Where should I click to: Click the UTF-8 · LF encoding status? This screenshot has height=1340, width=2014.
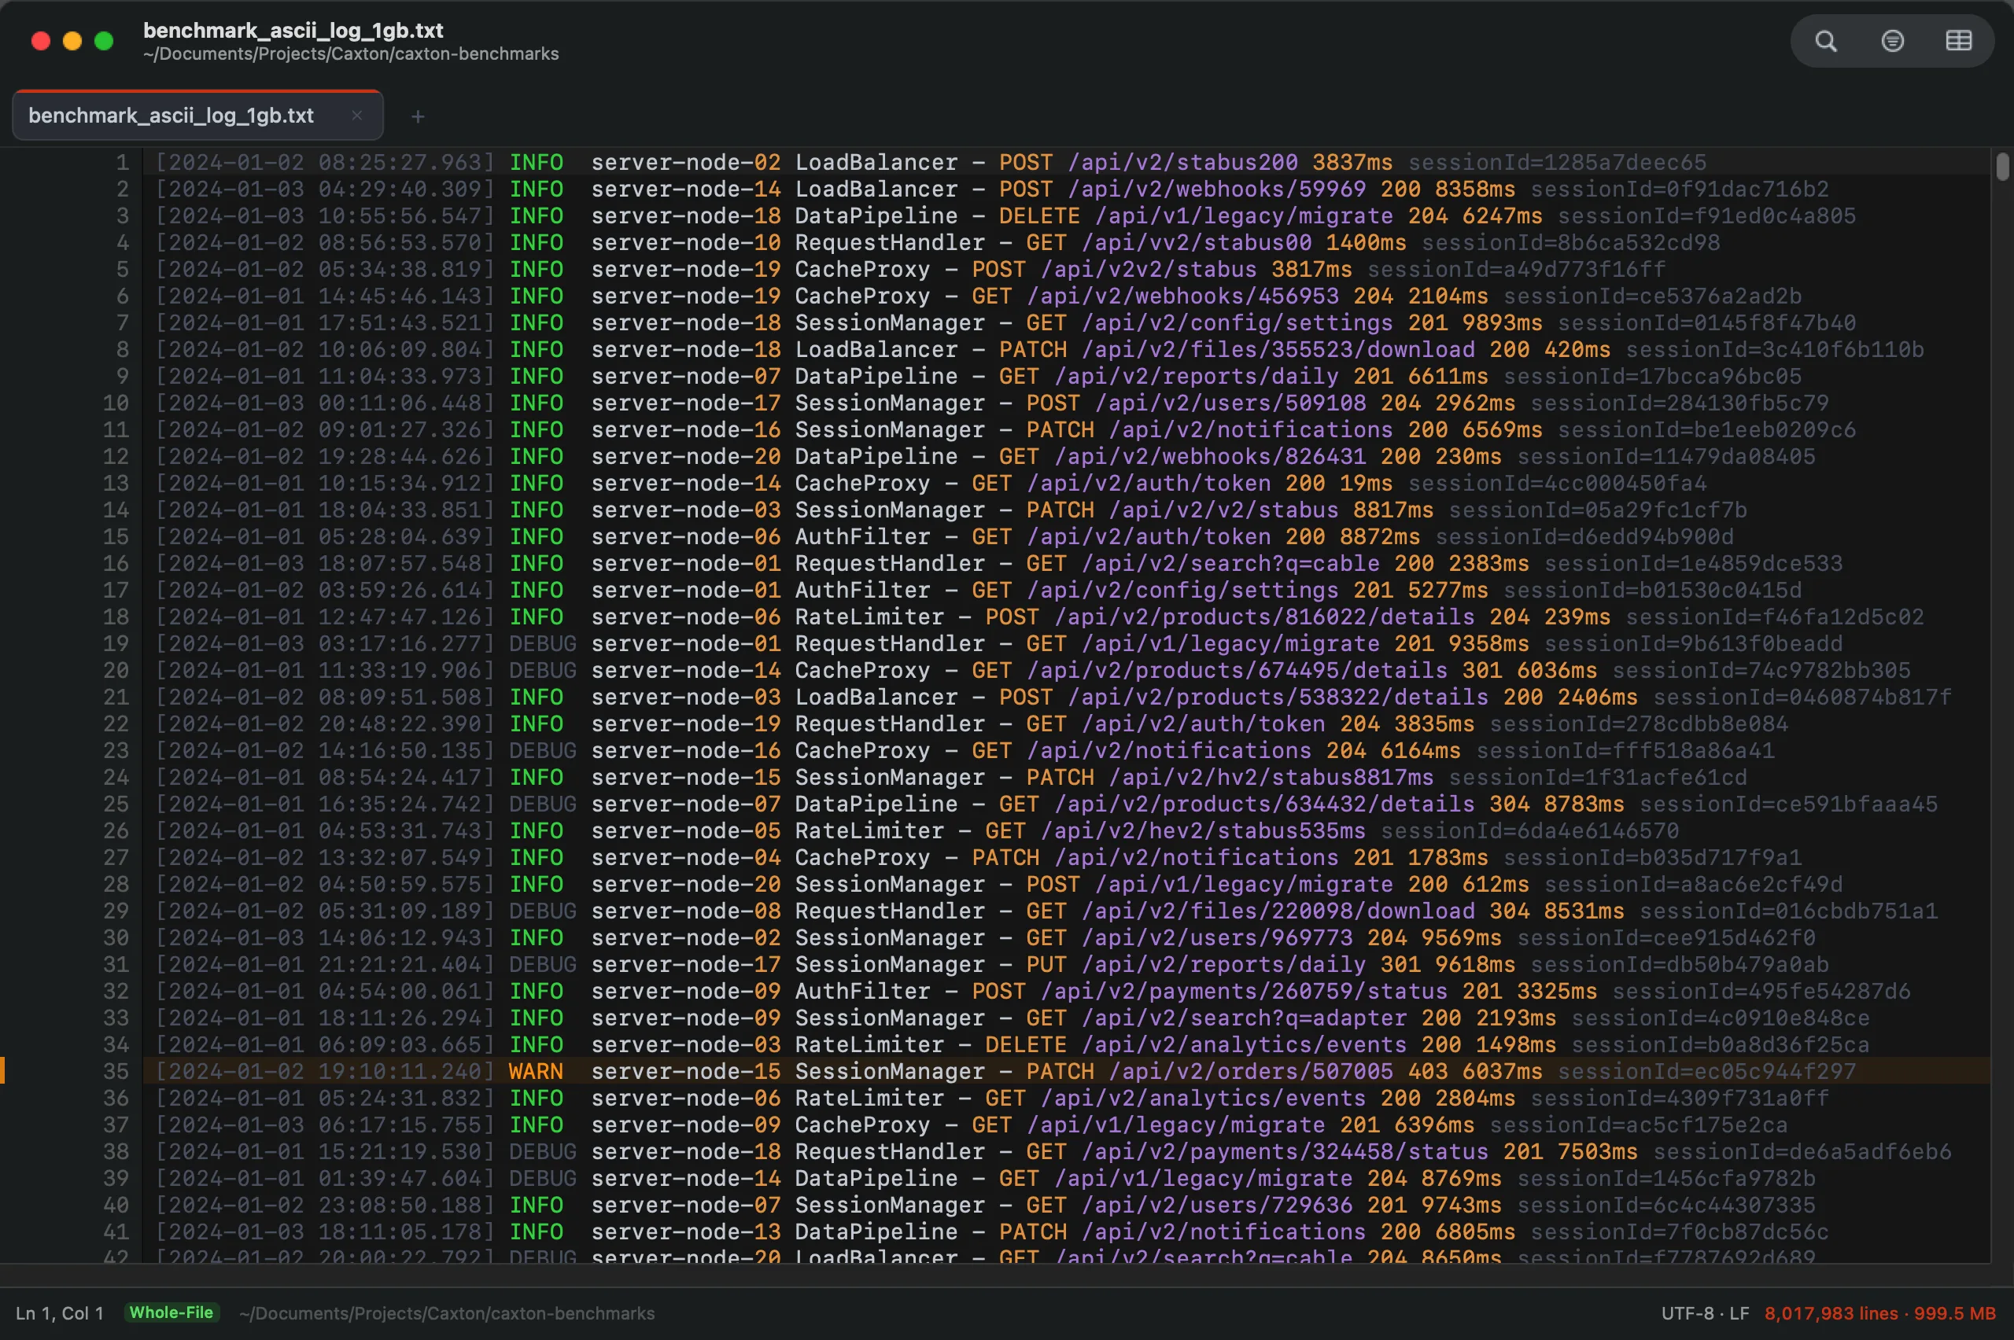coord(1706,1313)
